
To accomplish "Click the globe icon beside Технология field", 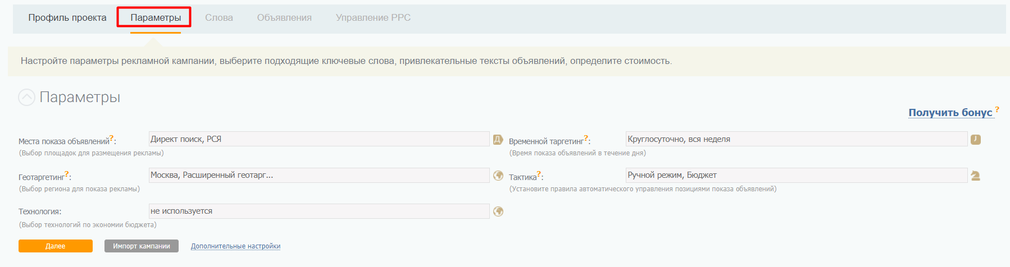I will 498,211.
